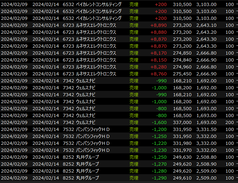The image size is (238, 183).
Task: Select the first ベイカレントコンサルティング stock name
Action: 98,4
